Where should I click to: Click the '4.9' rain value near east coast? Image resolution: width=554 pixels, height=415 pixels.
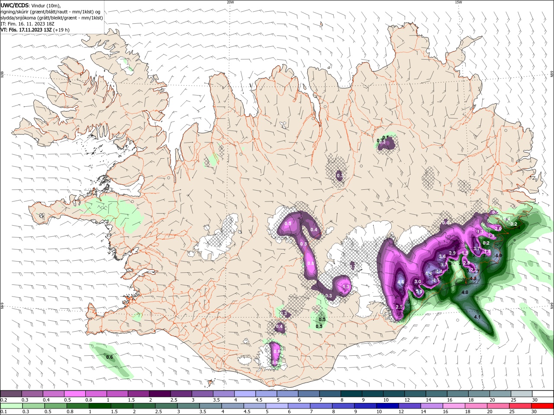point(498,255)
